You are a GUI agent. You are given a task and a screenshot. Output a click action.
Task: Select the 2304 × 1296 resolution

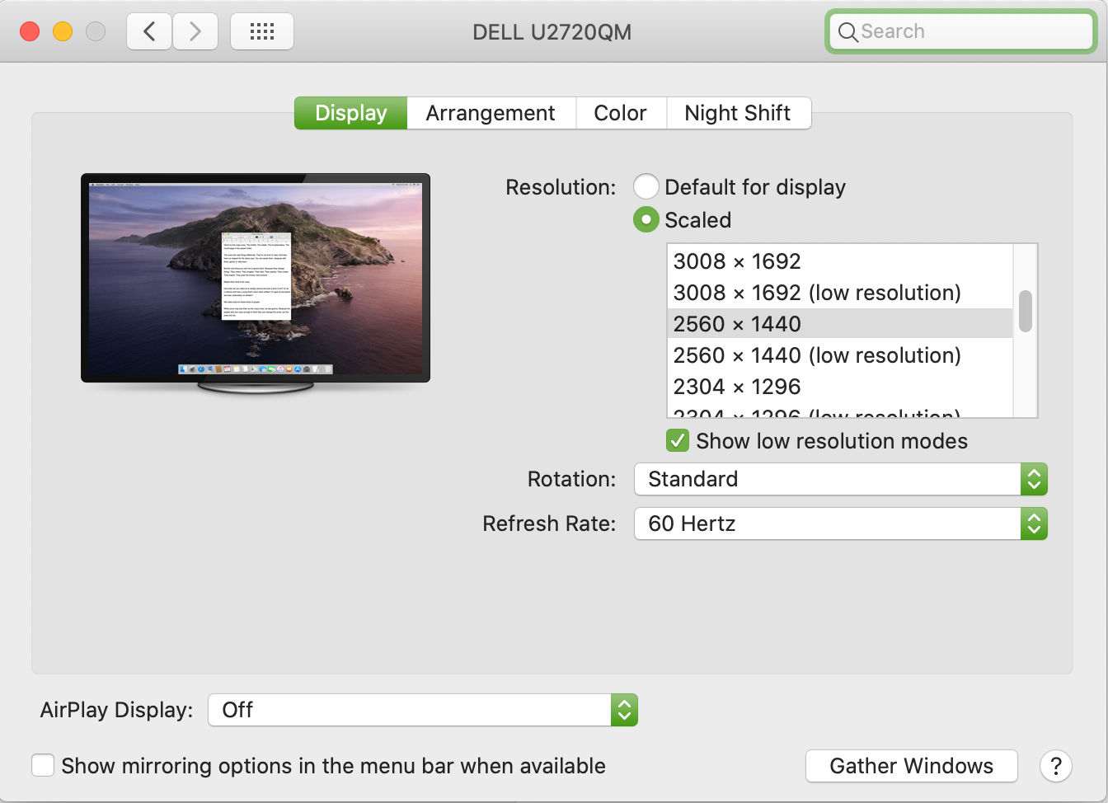click(x=840, y=387)
